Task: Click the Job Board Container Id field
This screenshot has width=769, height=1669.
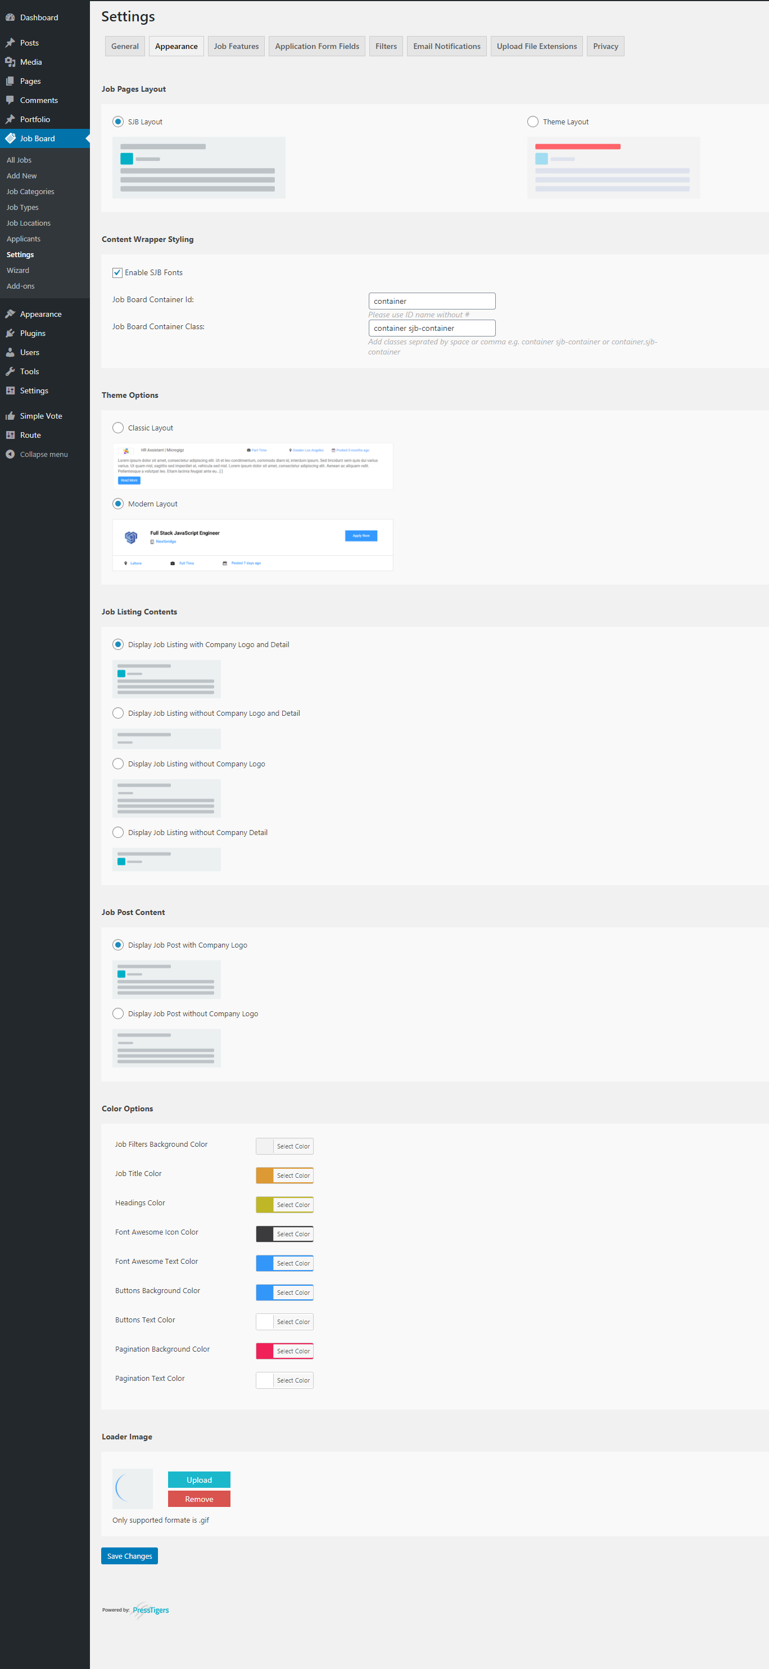Action: (x=432, y=301)
